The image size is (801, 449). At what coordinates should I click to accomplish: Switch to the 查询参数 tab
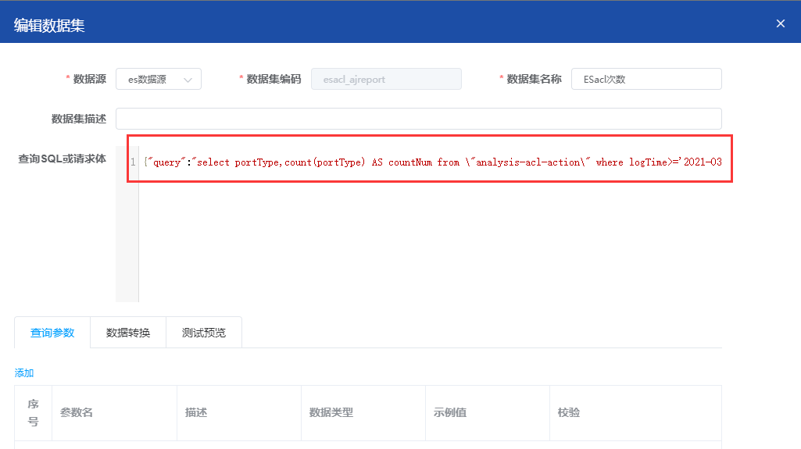click(52, 333)
